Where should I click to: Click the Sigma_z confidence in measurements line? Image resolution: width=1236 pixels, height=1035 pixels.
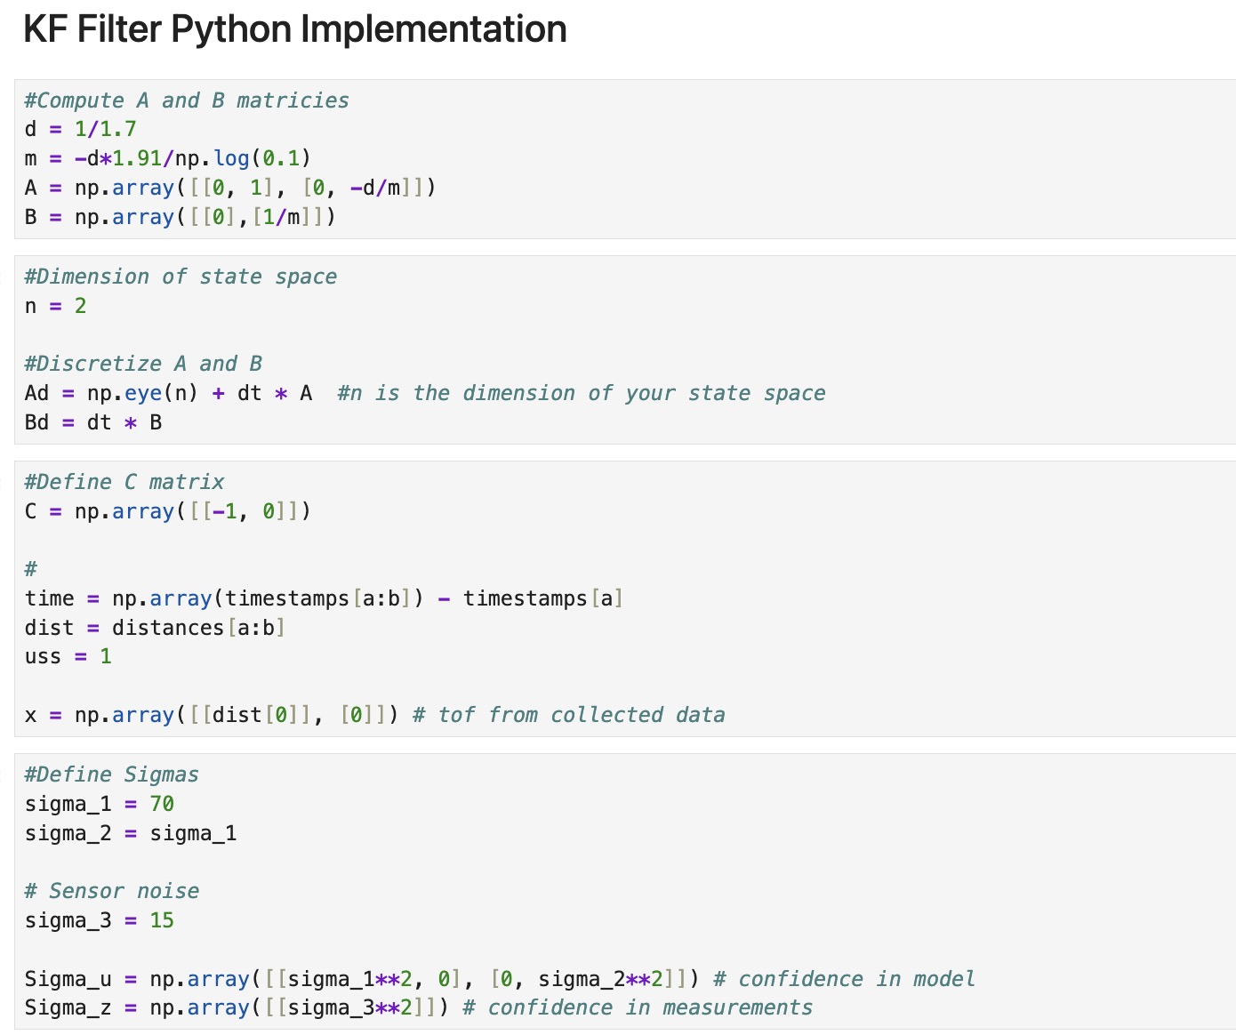coord(418,1007)
